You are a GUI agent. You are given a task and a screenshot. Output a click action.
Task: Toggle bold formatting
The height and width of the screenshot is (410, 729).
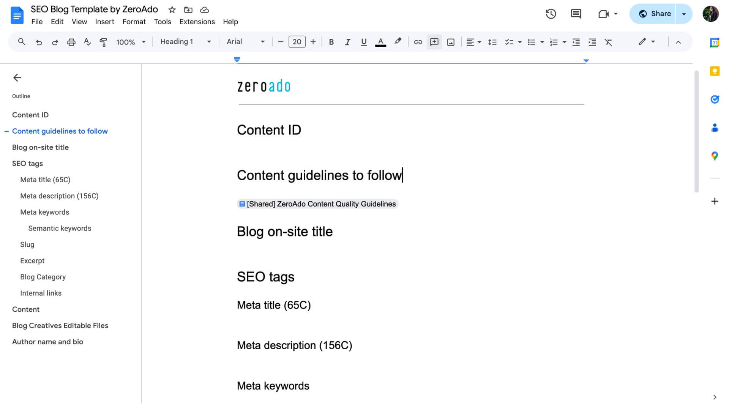[331, 42]
